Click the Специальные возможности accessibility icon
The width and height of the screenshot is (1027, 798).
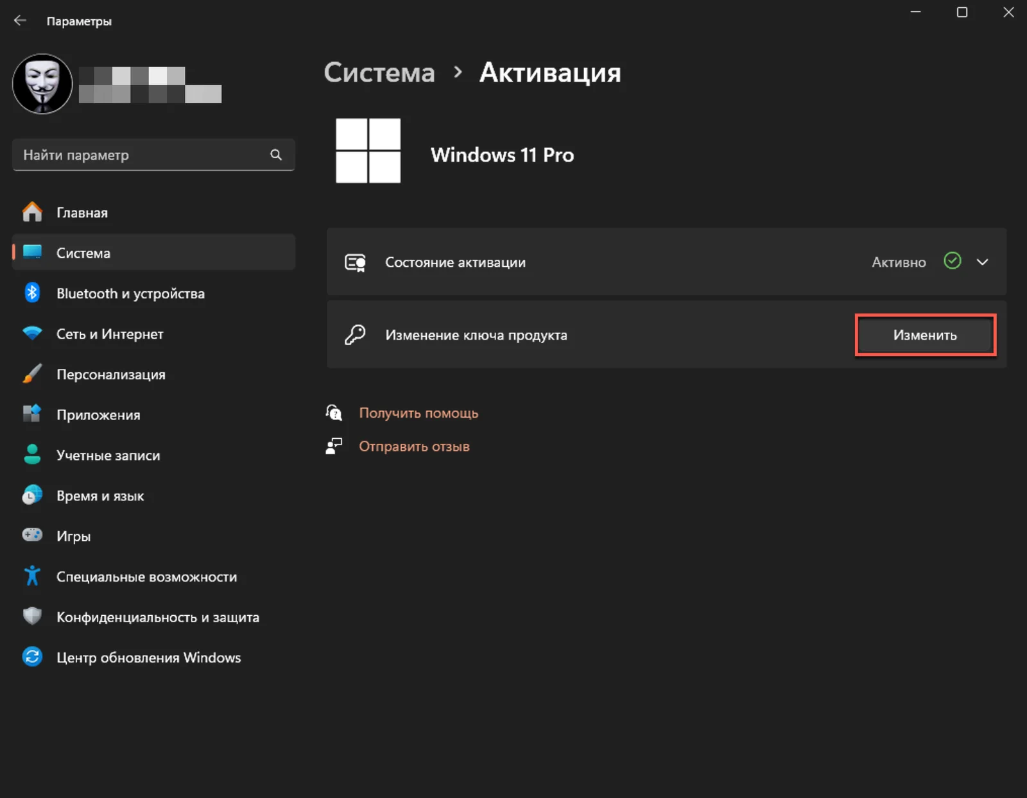click(32, 575)
